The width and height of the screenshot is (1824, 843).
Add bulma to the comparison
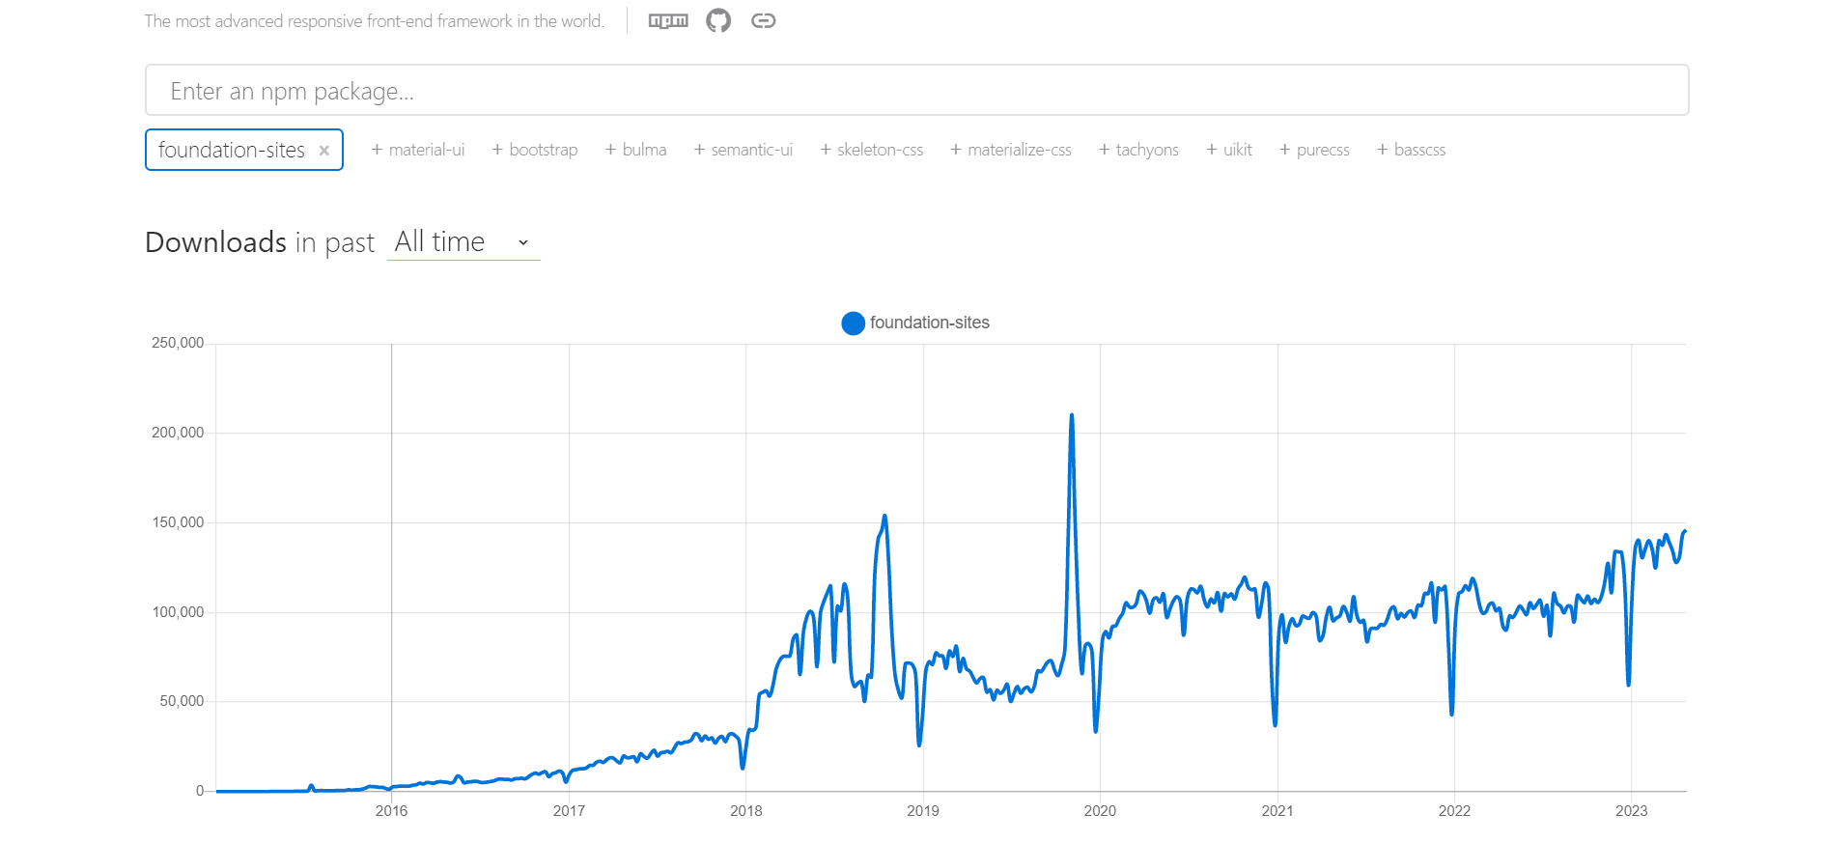pyautogui.click(x=635, y=150)
